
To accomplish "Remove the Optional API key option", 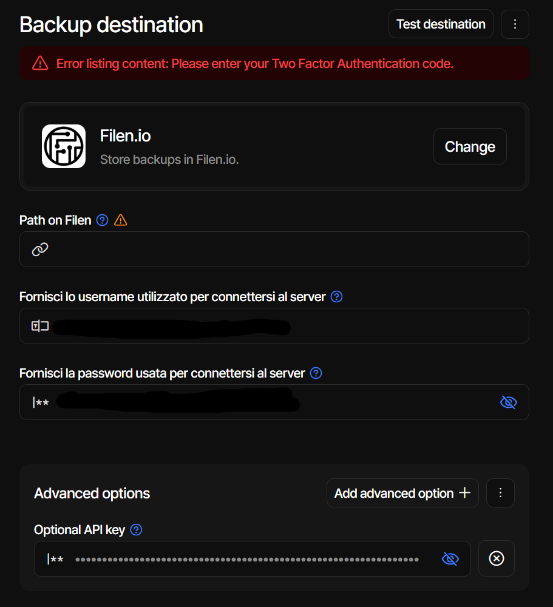I will (x=496, y=558).
